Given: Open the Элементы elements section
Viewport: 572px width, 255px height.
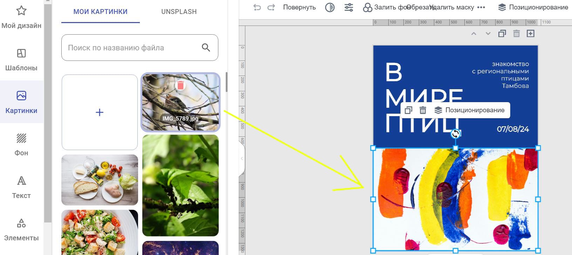Looking at the screenshot, I should pyautogui.click(x=21, y=230).
